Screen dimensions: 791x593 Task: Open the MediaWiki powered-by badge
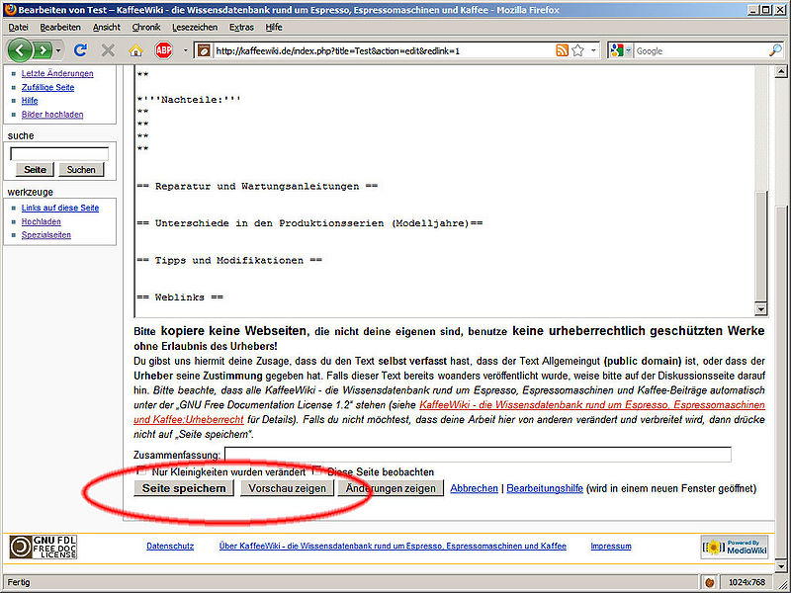click(x=735, y=547)
